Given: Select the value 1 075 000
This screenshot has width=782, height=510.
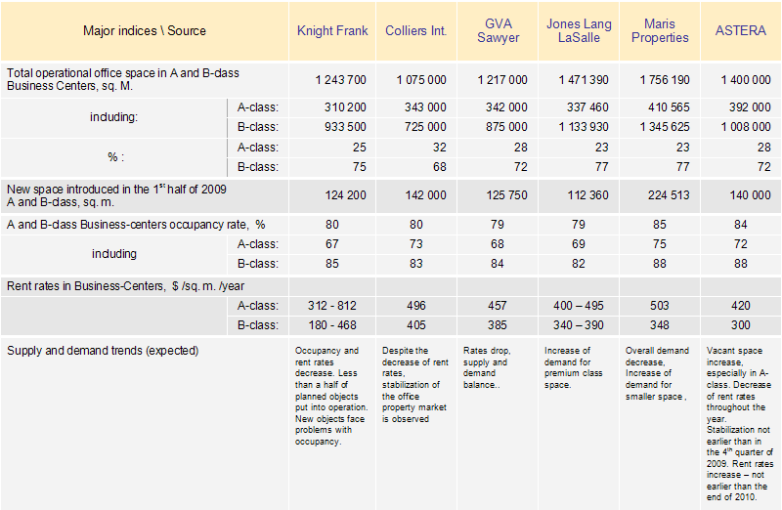Looking at the screenshot, I should click(x=421, y=80).
